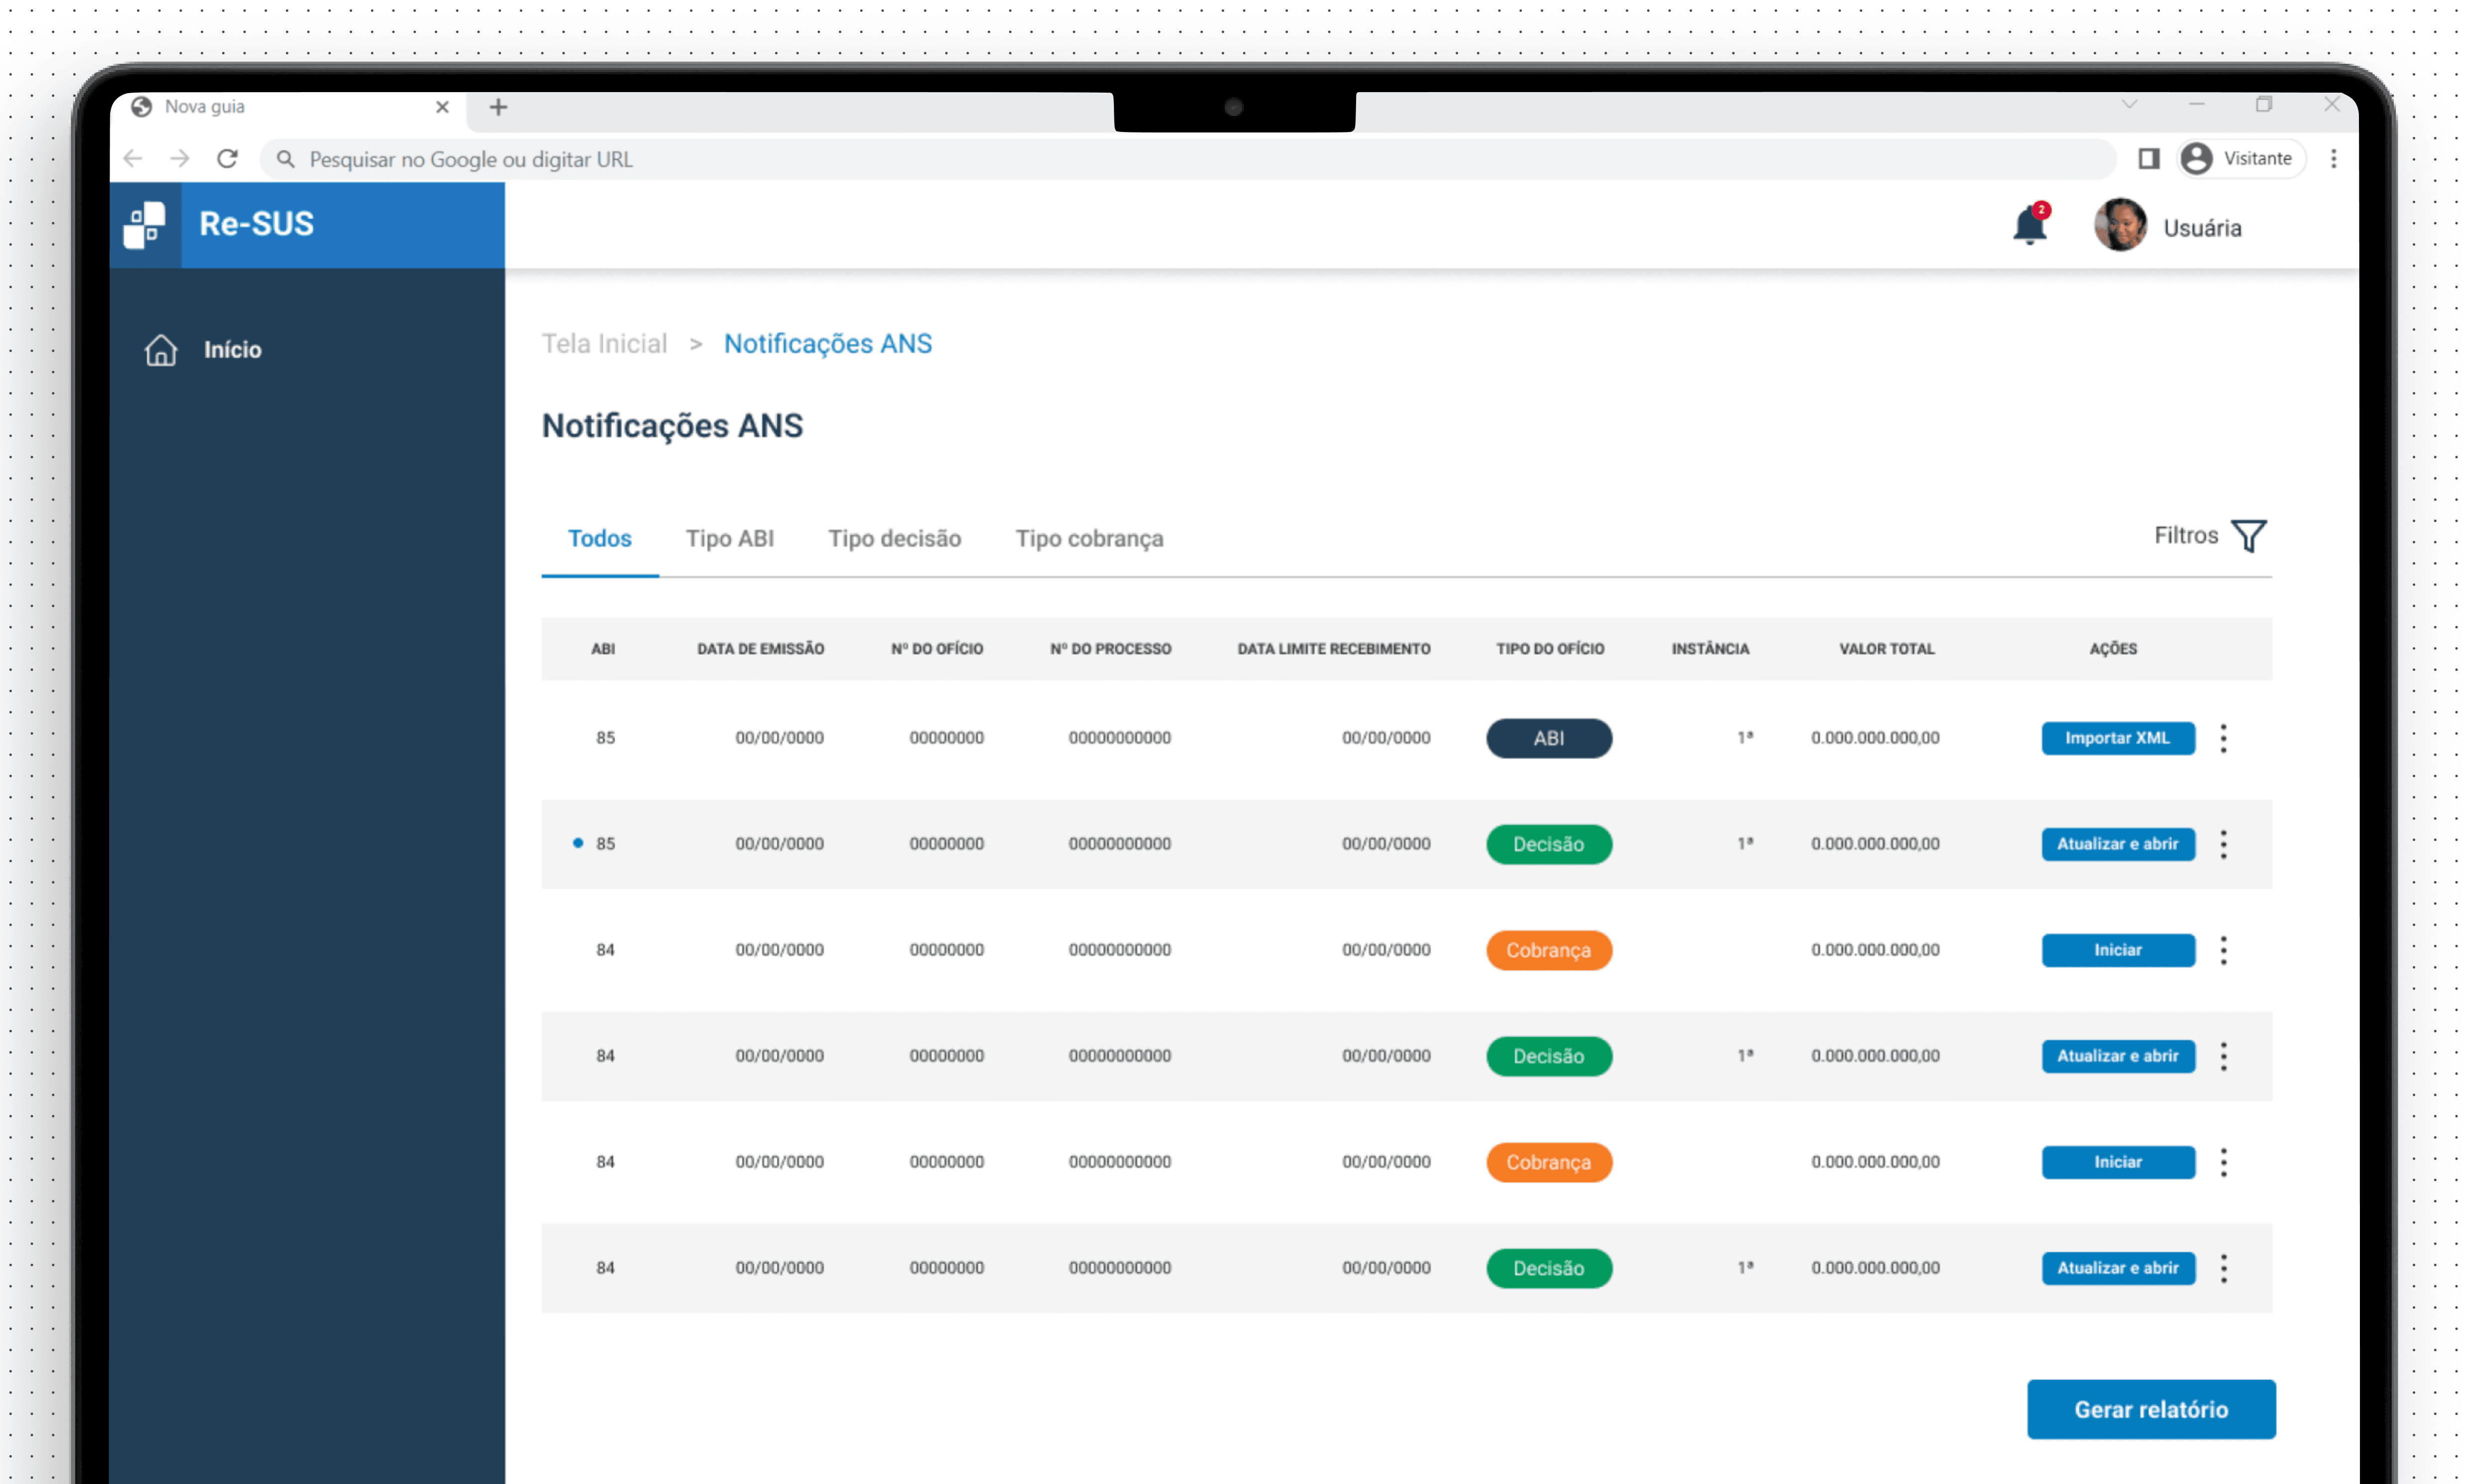Click the Gerar relatório button
The image size is (2467, 1484).
(x=2150, y=1409)
